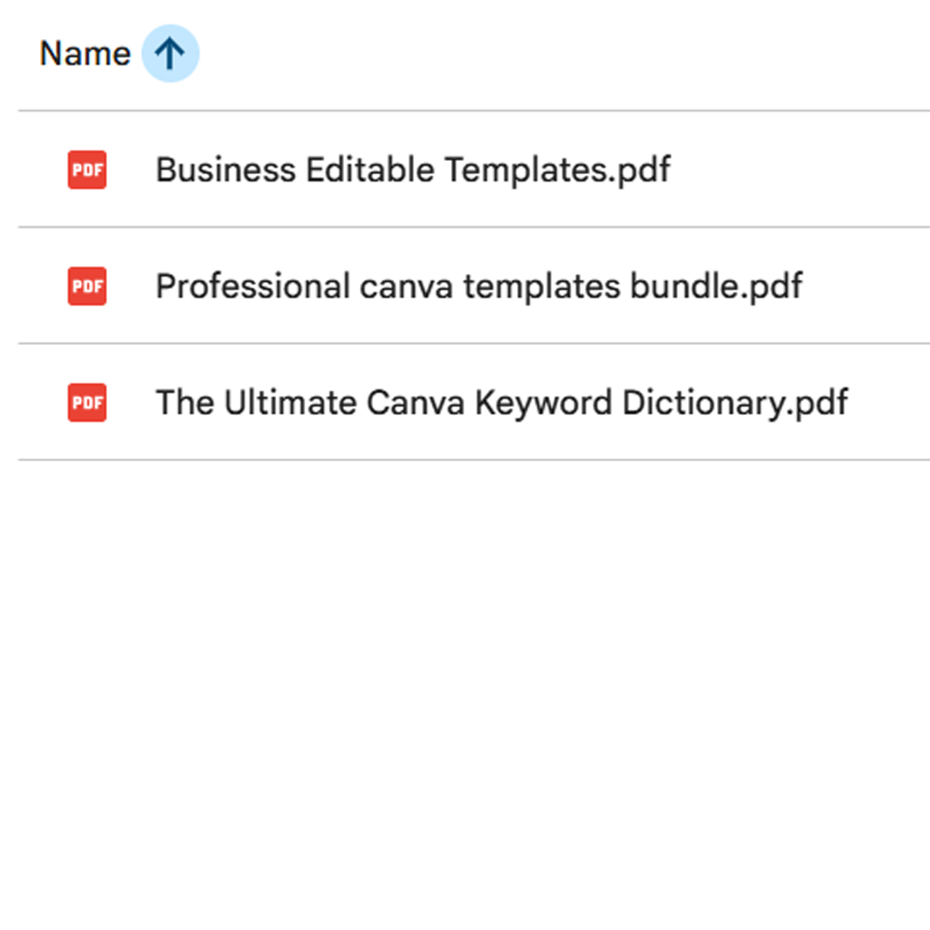The image size is (930, 930).
Task: Click PDF icon for Professional canva templates bundle
Action: click(x=87, y=286)
